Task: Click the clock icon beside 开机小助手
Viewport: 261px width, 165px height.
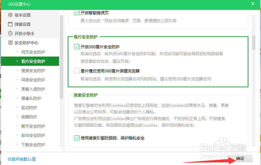Action: pyautogui.click(x=10, y=33)
